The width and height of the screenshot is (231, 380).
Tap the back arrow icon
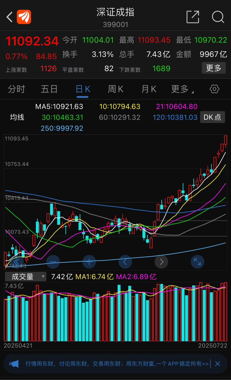point(9,17)
